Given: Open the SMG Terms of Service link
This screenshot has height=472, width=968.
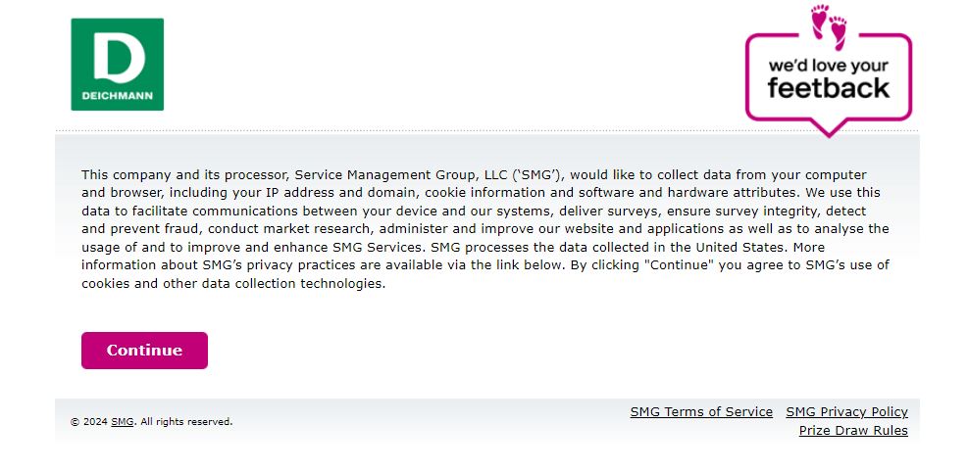Looking at the screenshot, I should click(701, 411).
